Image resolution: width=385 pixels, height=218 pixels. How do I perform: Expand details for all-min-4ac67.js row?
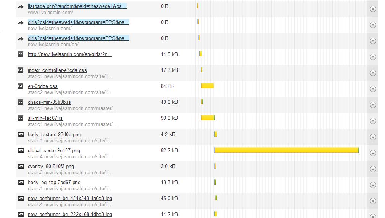(373, 121)
